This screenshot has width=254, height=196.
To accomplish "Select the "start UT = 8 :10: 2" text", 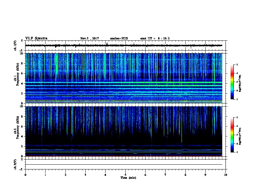I will (x=155, y=38).
